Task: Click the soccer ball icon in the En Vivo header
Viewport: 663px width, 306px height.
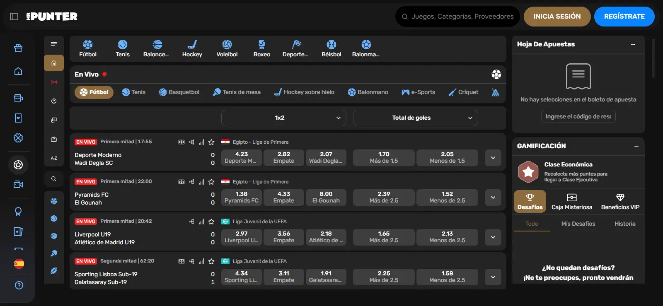Action: (496, 74)
